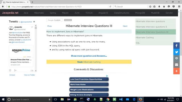Viewport: 182px width, 102px height.
Task: Click the Pocket toolbar icon
Action: (173, 7)
